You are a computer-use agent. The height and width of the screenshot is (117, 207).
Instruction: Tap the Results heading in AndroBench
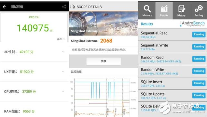(147, 24)
